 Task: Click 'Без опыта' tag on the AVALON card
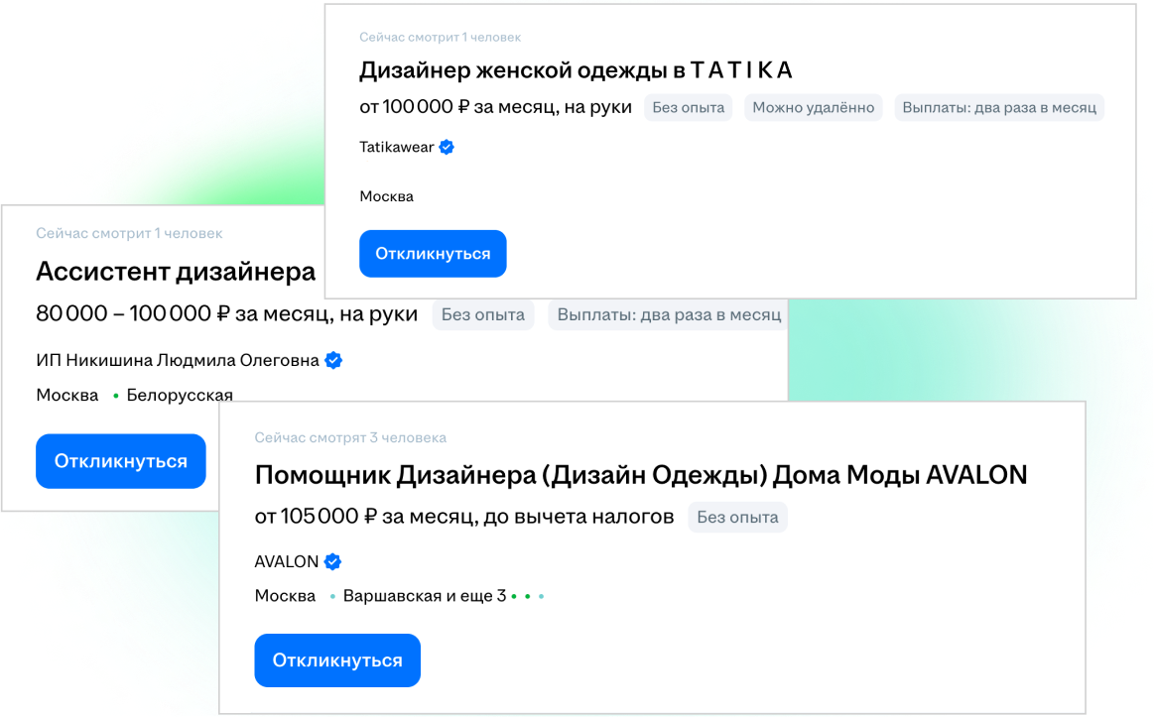[x=737, y=517]
